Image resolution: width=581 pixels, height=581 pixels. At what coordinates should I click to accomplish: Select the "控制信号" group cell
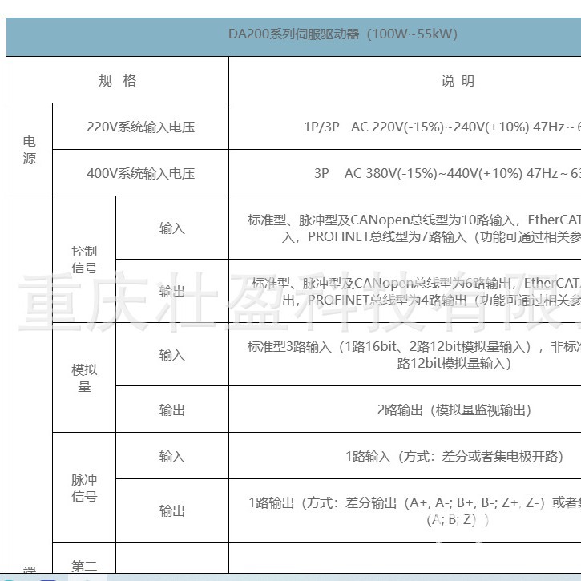coord(84,260)
